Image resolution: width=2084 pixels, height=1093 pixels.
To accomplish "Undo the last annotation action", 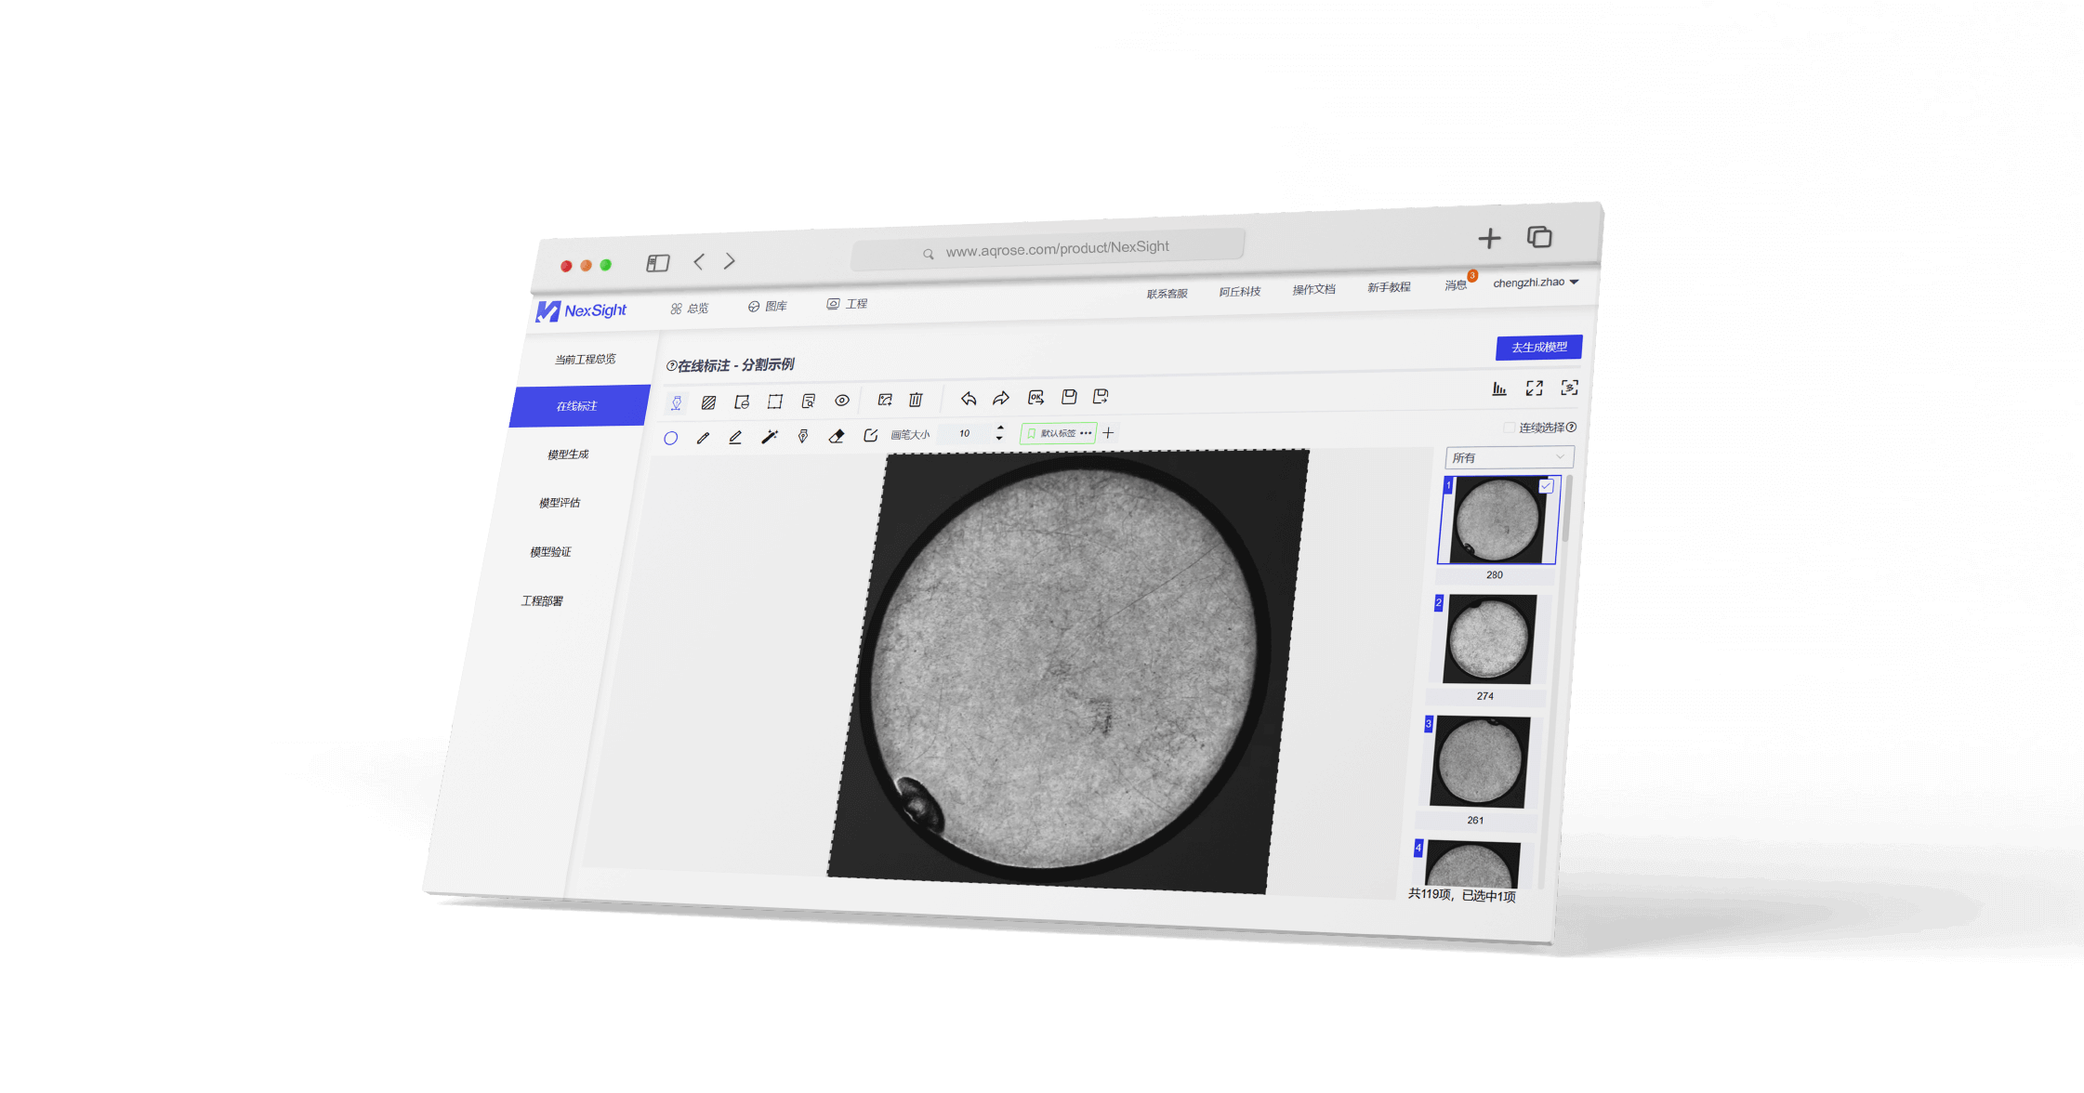I will click(x=969, y=398).
